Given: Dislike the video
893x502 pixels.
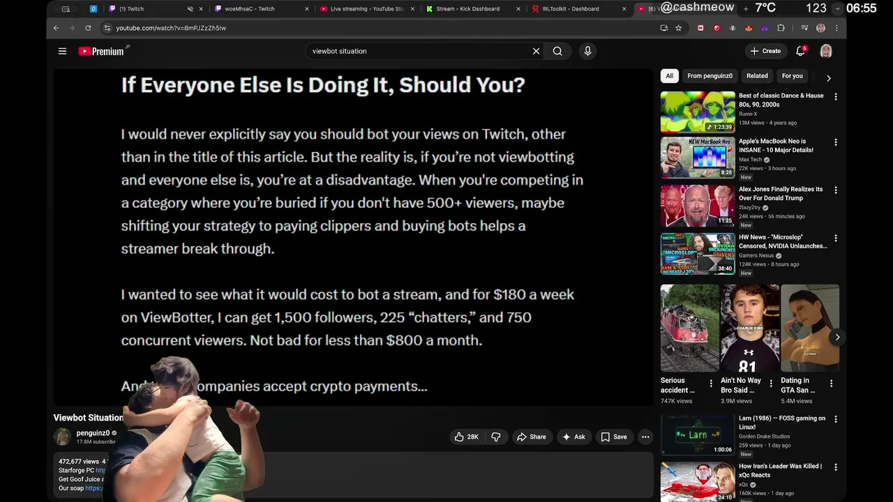Looking at the screenshot, I should click(x=496, y=436).
